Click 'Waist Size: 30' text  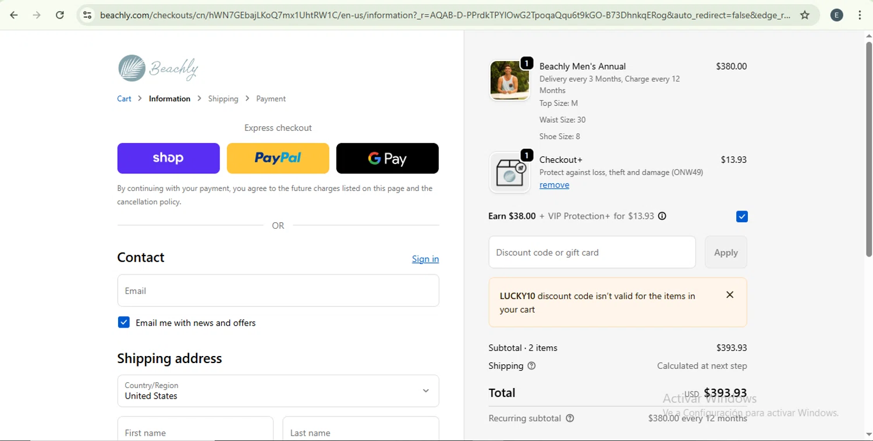point(562,120)
